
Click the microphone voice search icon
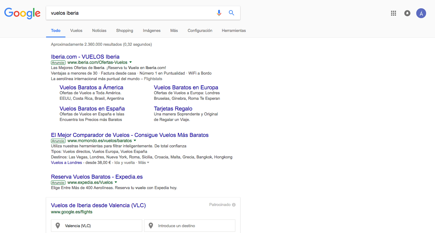219,13
